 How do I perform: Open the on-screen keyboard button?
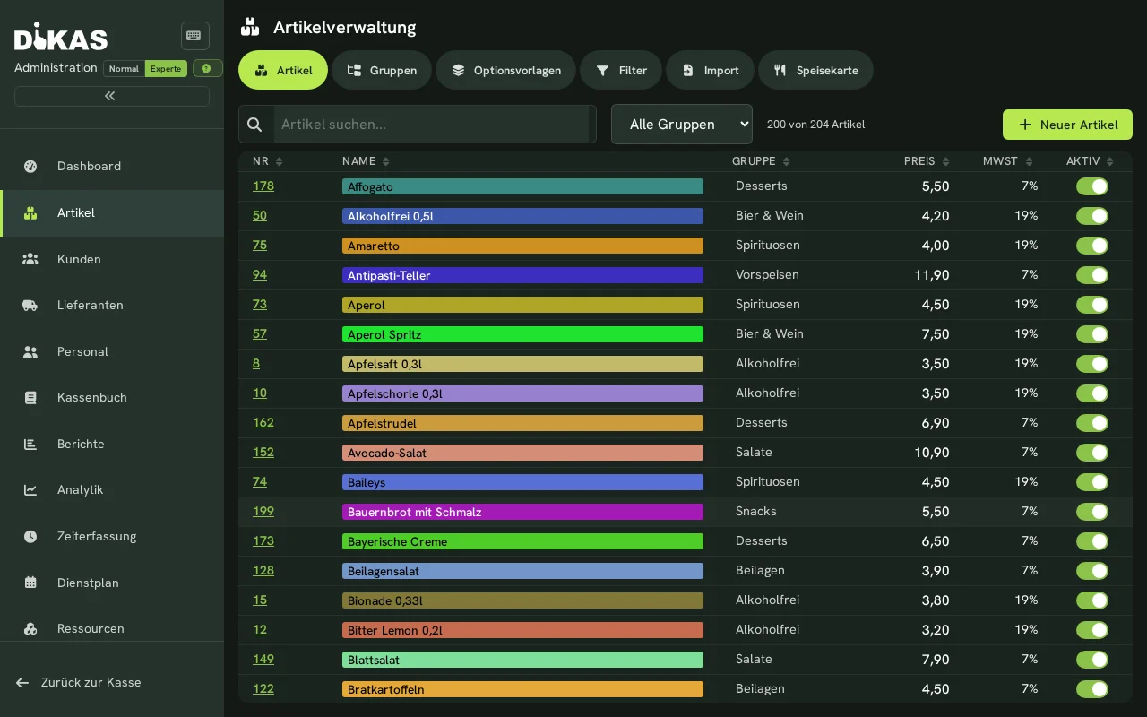194,36
